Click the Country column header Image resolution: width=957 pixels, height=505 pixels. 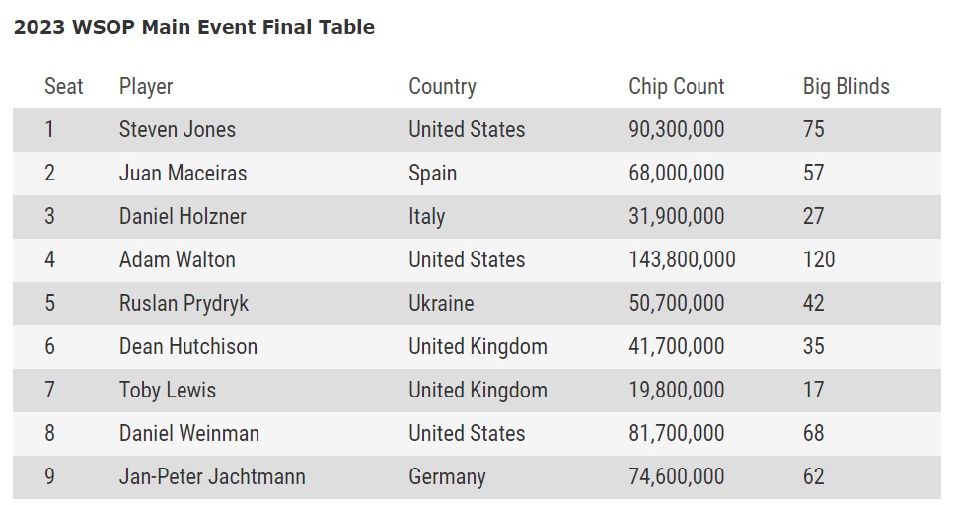(442, 86)
